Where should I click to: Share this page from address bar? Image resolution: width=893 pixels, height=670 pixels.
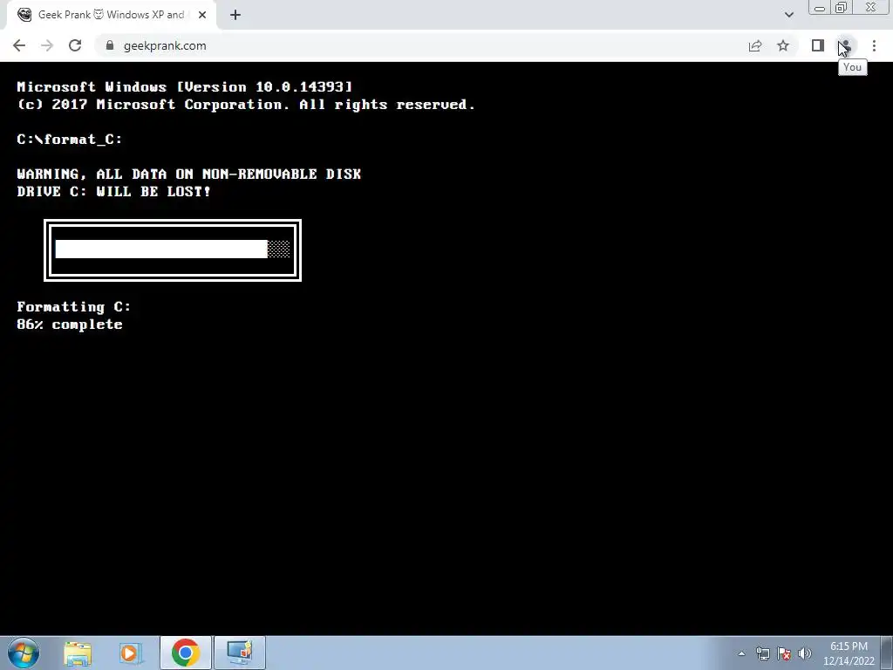pos(755,45)
